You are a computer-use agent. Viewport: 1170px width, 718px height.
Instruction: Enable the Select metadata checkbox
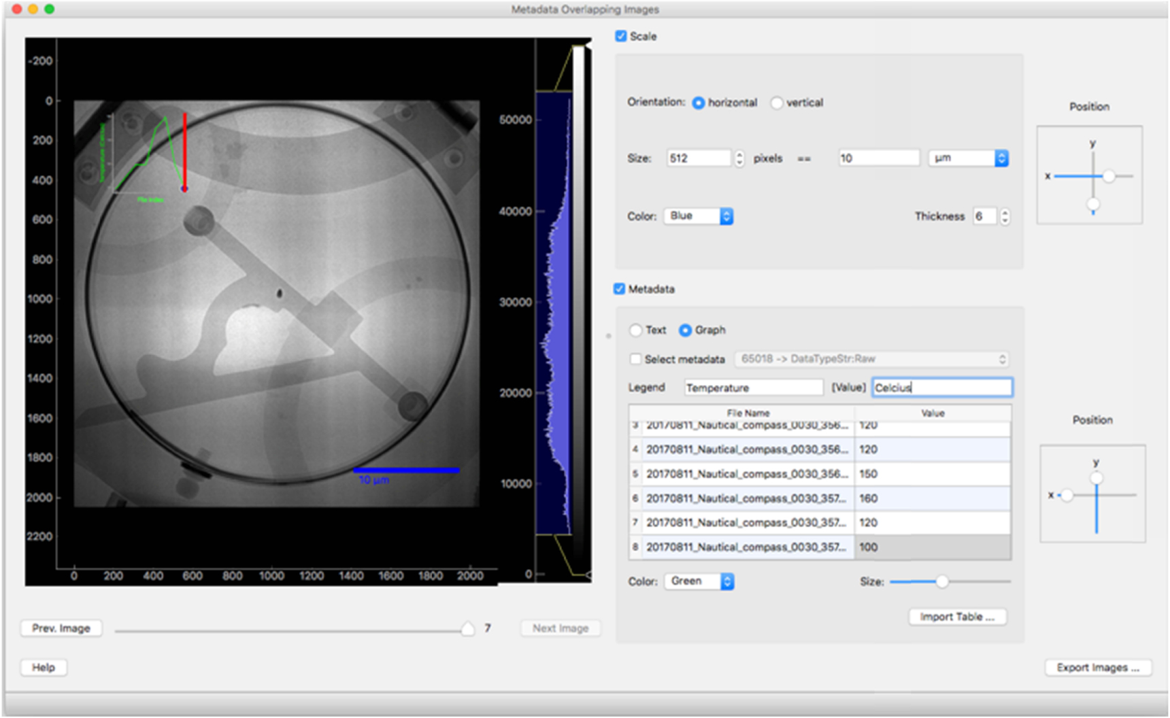coord(635,359)
